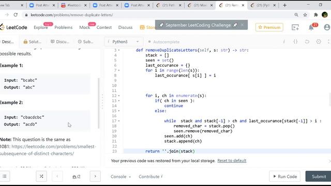The width and height of the screenshot is (331, 186).
Task: Open the extensions puzzle icon
Action: coord(316,15)
